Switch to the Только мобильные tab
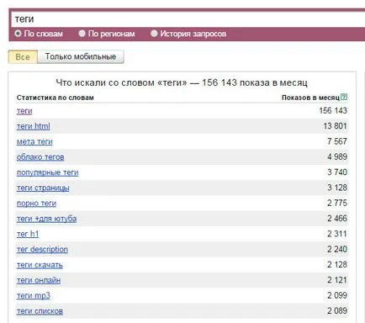The width and height of the screenshot is (365, 323). [x=81, y=56]
